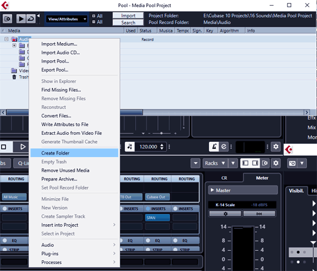The image size is (317, 271).
Task: Click the Used column header
Action: click(x=131, y=30)
